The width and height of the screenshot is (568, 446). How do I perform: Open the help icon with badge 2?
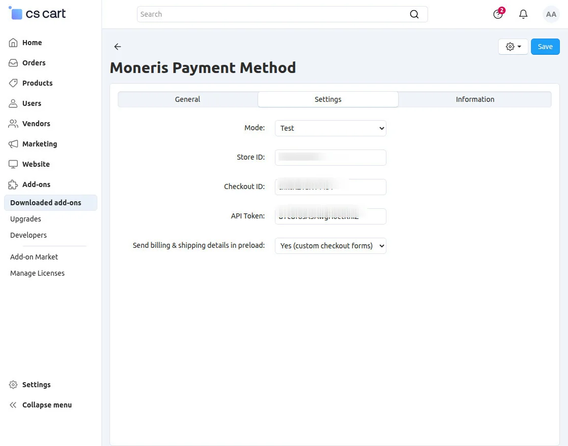(x=499, y=14)
